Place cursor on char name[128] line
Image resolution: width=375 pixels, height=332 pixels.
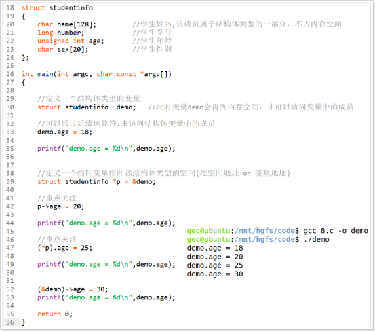tap(66, 24)
